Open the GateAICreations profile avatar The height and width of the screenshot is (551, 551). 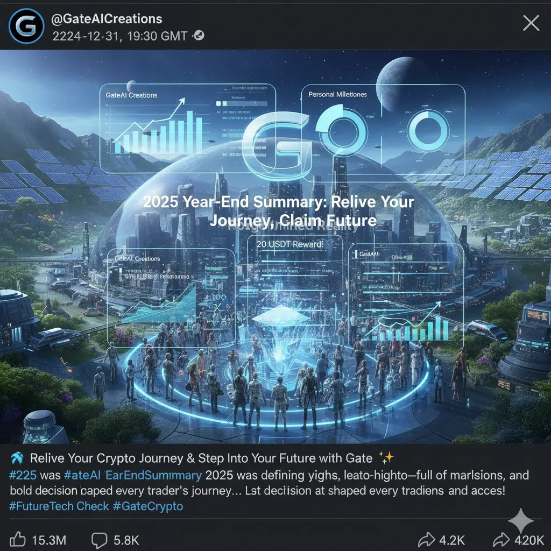(26, 26)
